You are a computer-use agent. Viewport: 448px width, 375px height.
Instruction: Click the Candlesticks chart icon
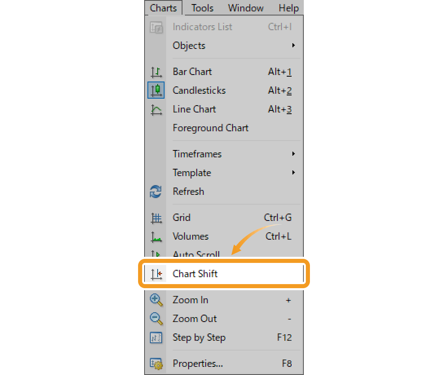[156, 90]
